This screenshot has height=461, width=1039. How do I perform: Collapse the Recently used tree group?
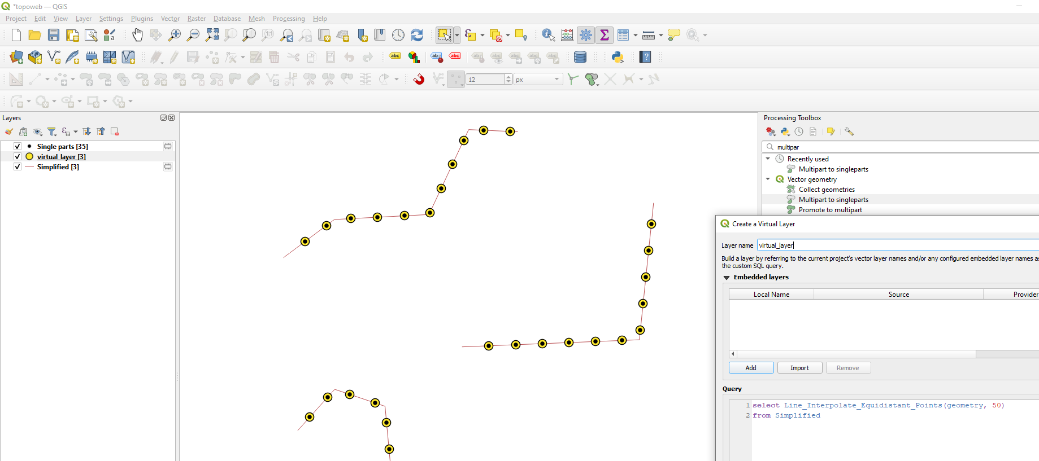768,159
